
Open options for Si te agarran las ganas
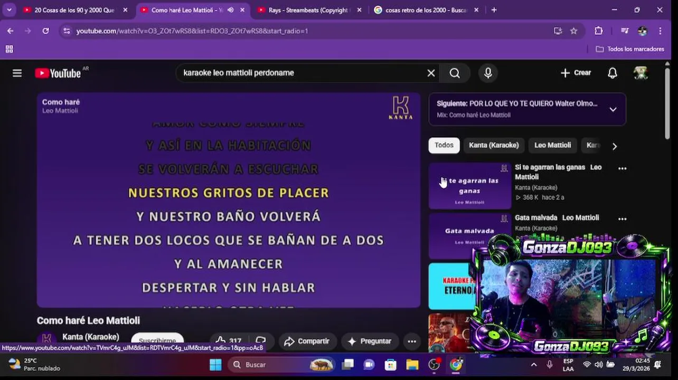(622, 168)
